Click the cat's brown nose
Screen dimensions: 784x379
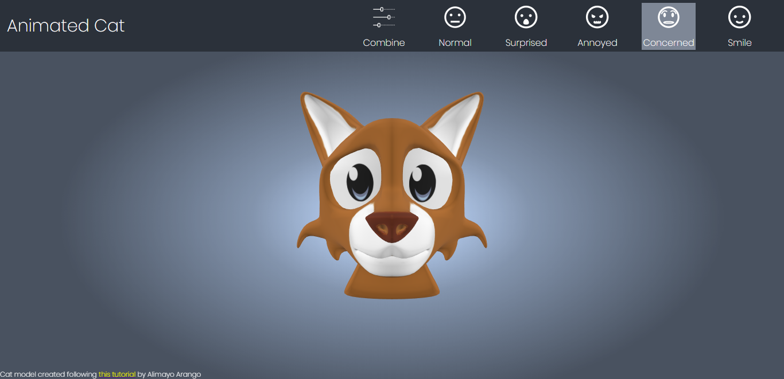click(x=393, y=226)
